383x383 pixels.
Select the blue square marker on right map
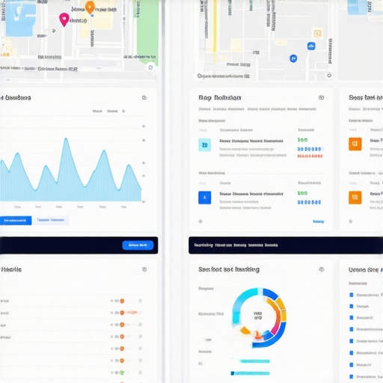pyautogui.click(x=311, y=46)
